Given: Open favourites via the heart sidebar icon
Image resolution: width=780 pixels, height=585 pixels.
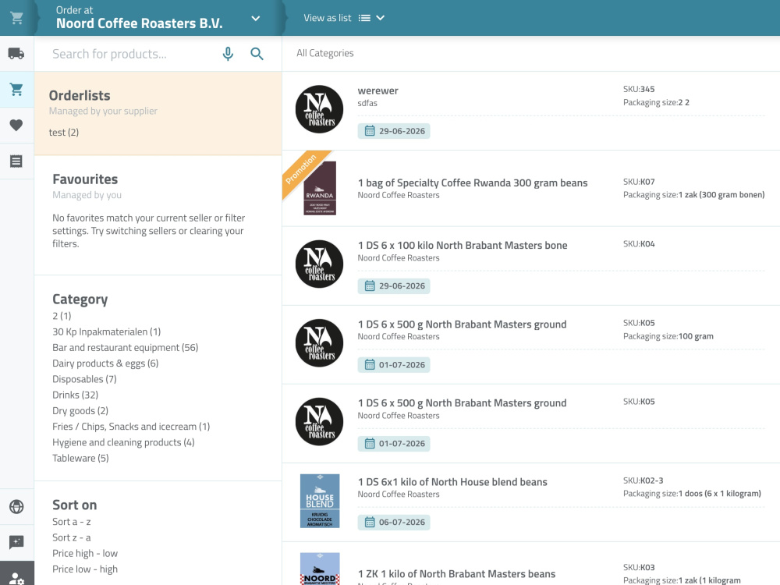Looking at the screenshot, I should click(x=16, y=126).
